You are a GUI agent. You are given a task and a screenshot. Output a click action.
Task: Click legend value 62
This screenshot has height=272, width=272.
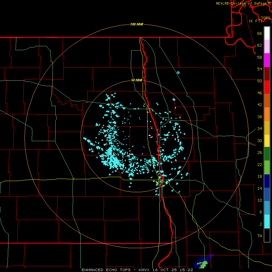[260, 45]
